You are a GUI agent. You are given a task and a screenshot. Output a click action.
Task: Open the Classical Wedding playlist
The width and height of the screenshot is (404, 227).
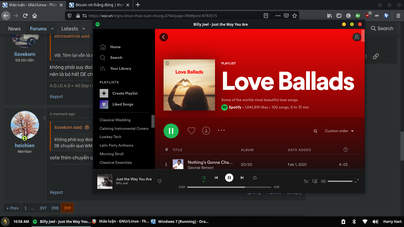tap(115, 120)
